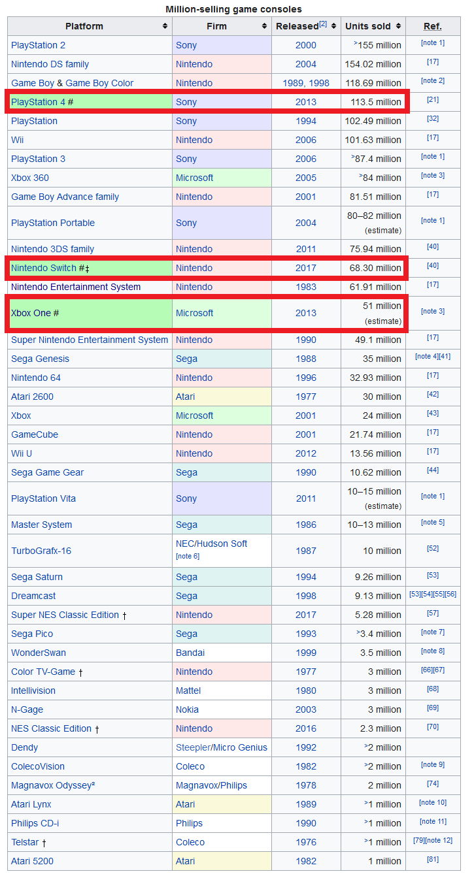Open Atari 2600 link

click(x=32, y=397)
